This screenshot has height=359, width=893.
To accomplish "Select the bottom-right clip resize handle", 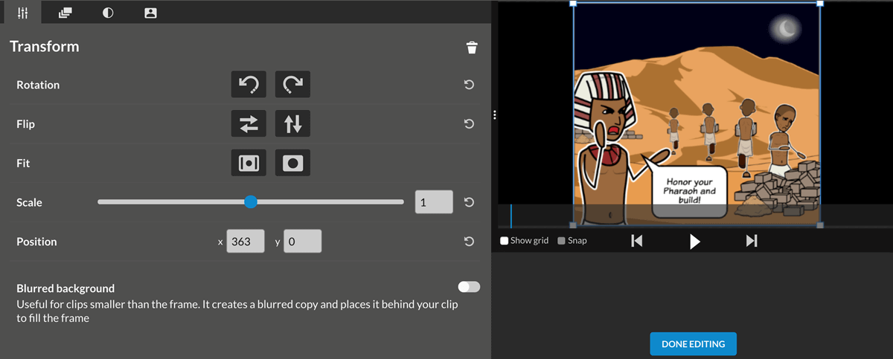I will [820, 224].
